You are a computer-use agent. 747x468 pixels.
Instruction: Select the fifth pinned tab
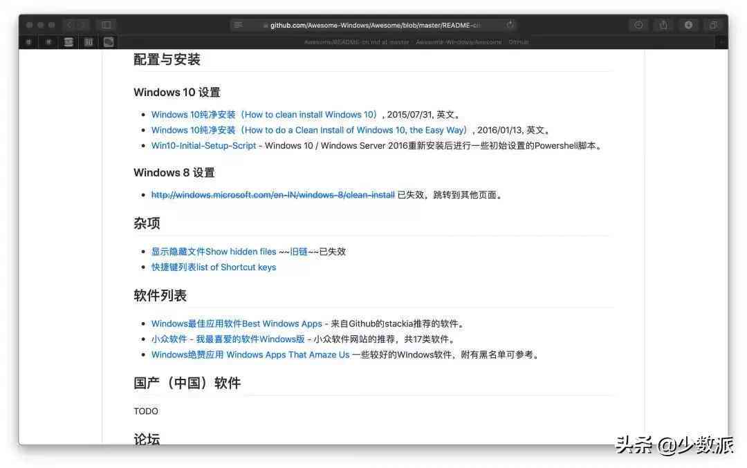pos(109,42)
